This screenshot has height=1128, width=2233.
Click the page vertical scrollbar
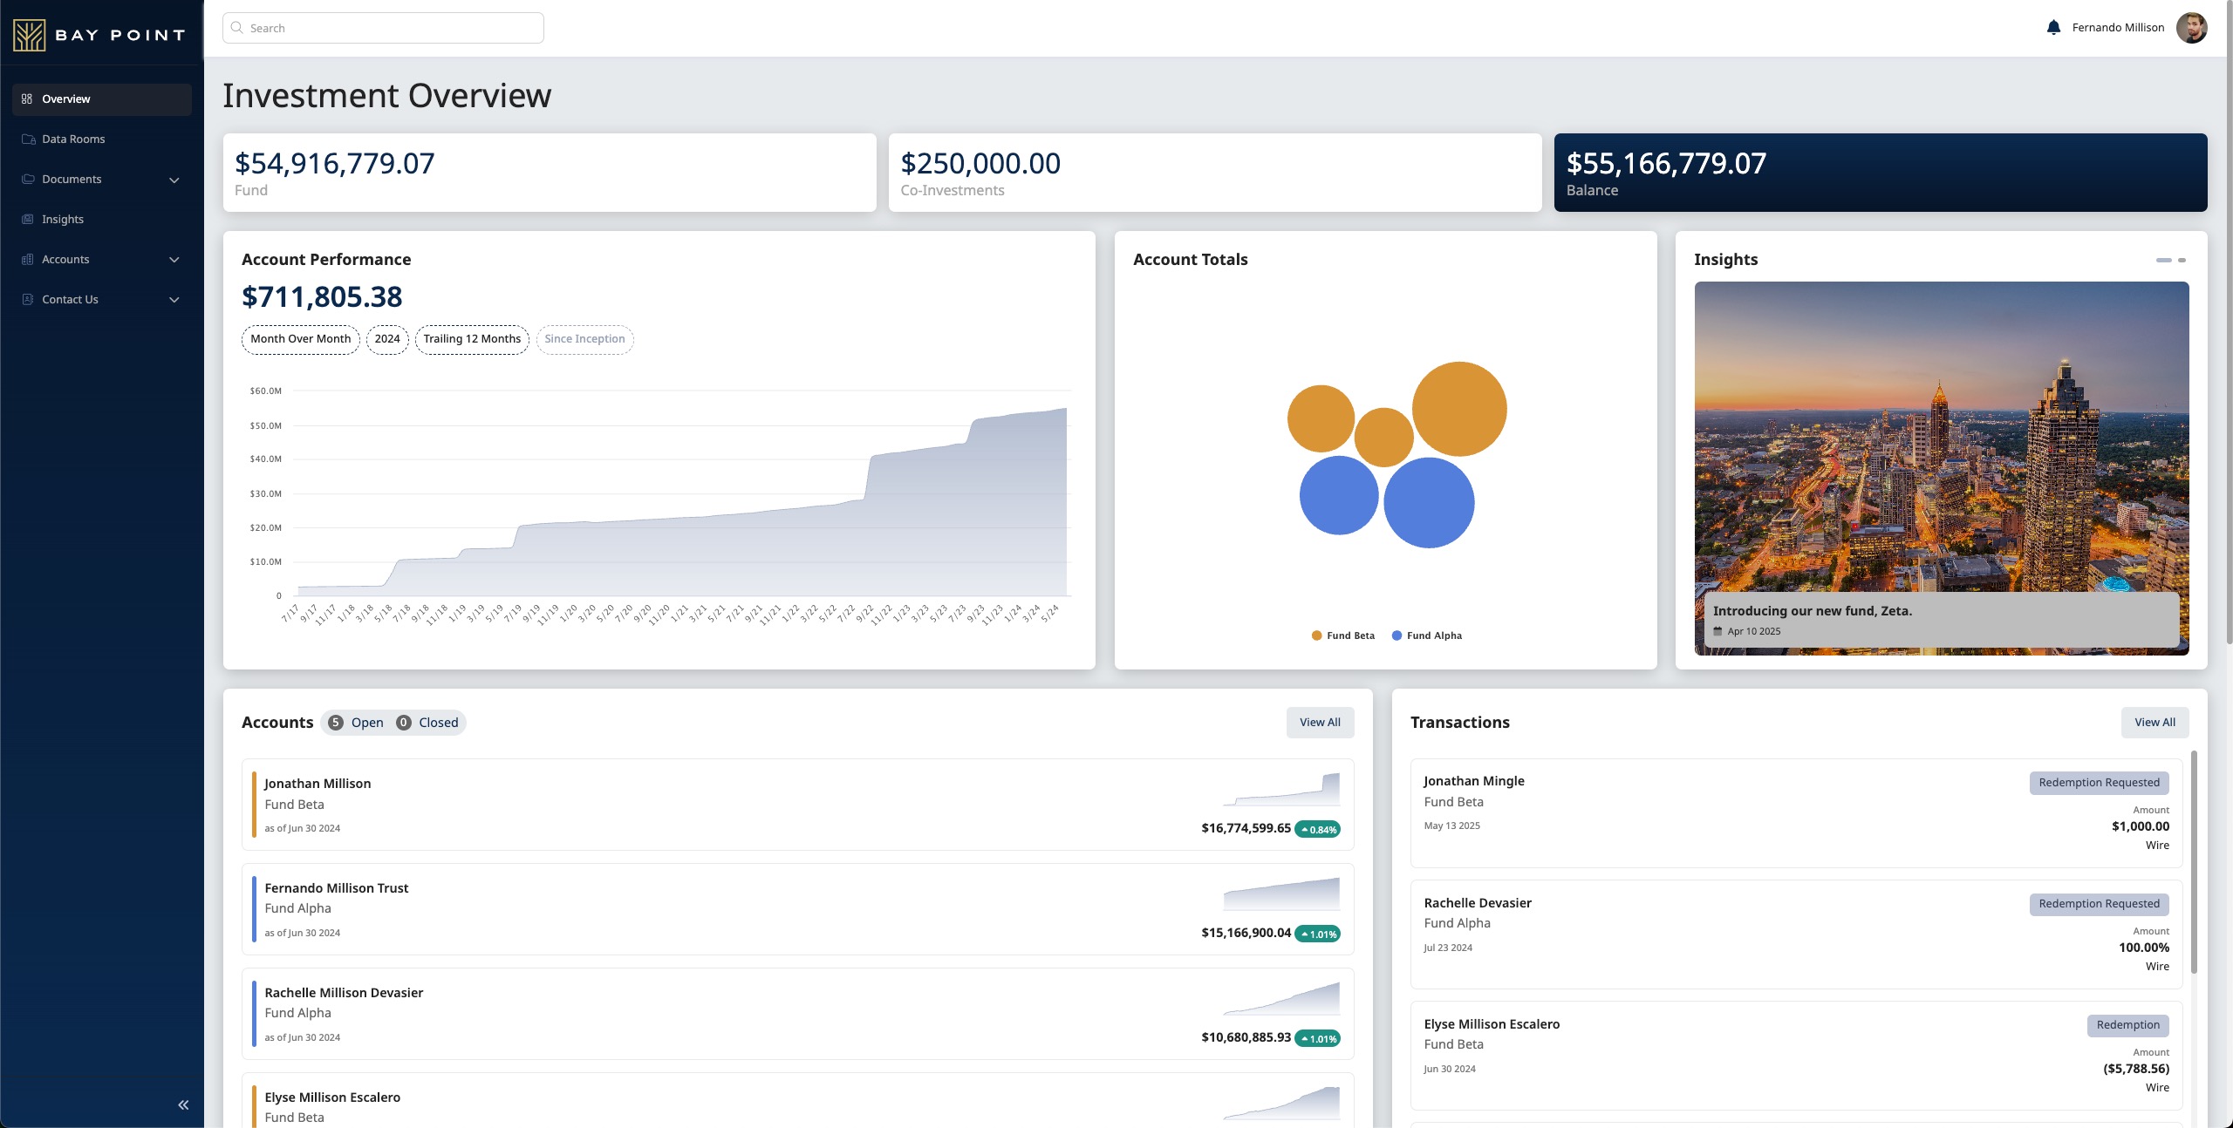click(x=2229, y=323)
